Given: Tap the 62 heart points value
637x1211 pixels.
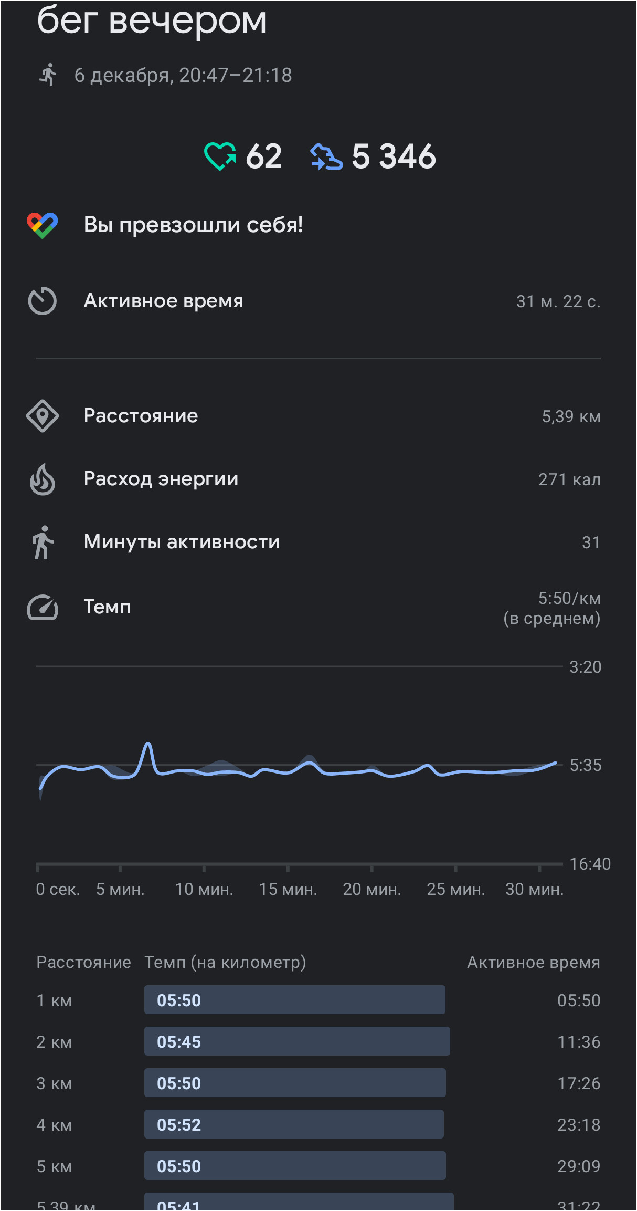Looking at the screenshot, I should (x=264, y=156).
